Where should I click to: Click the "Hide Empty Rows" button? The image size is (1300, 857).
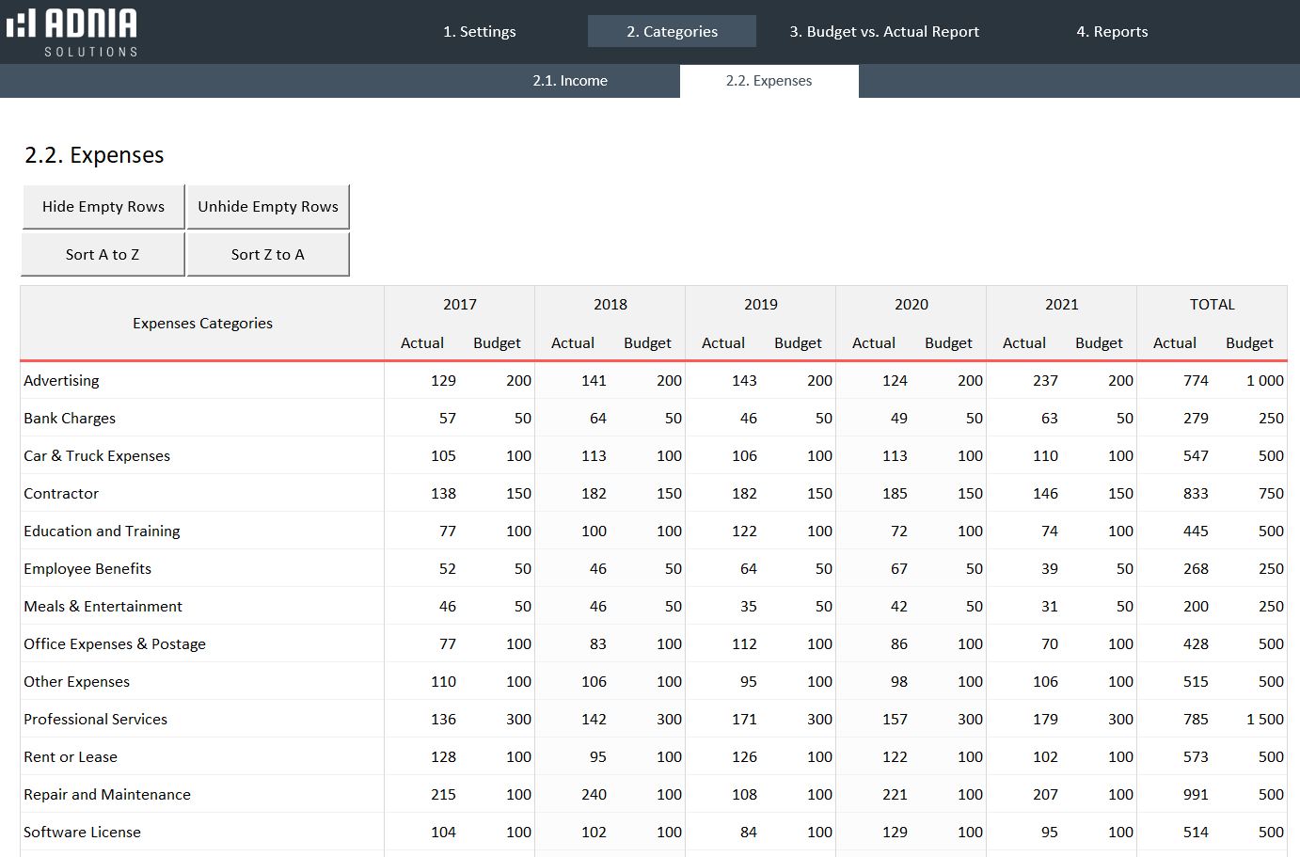(103, 206)
